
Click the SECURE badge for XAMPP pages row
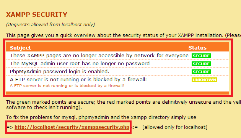click(201, 56)
